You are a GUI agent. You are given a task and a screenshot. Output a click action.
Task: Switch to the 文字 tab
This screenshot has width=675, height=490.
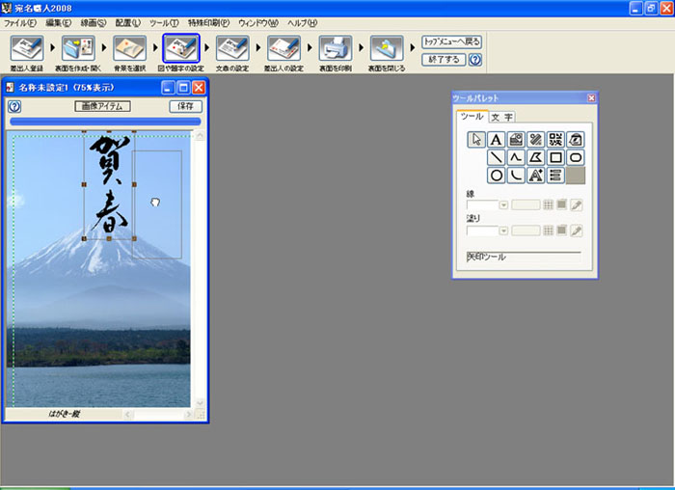pos(501,117)
